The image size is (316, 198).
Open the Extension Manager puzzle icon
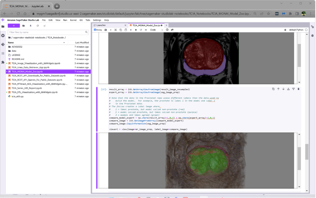point(3,62)
